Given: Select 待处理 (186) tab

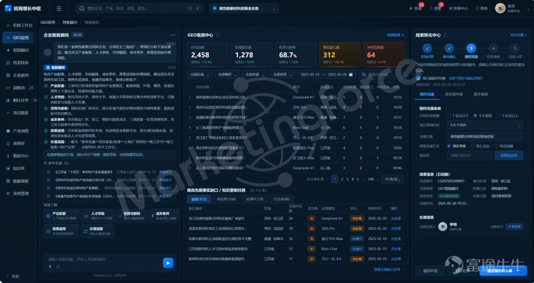Looking at the screenshot, I should pos(226,199).
